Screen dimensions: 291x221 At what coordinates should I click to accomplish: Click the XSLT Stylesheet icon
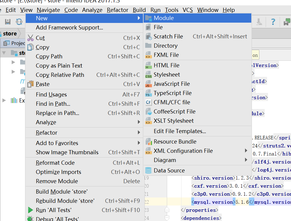(x=148, y=121)
